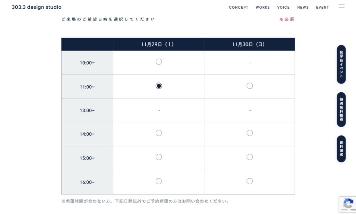
Task: Select 14:00 slot on November 29
Action: (x=159, y=133)
